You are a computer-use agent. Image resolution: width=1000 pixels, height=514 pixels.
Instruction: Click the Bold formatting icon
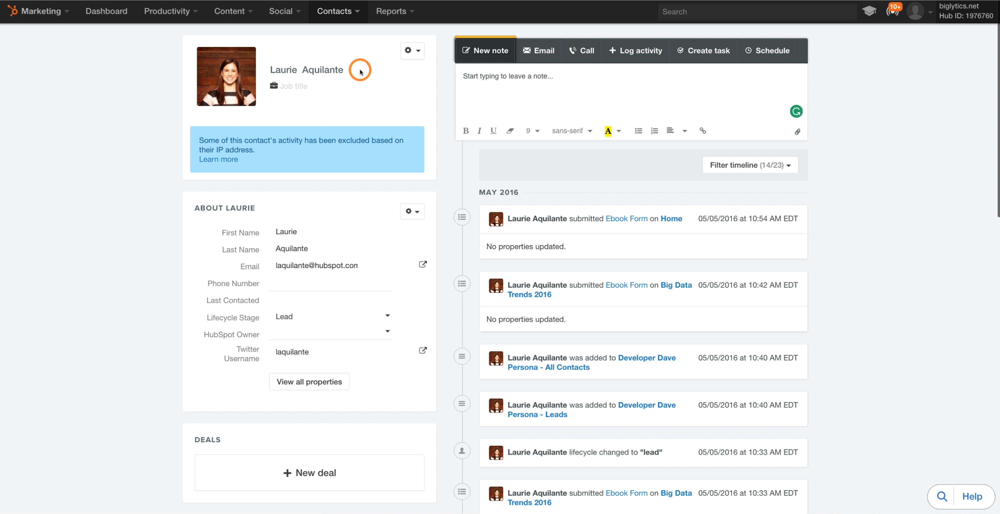(x=465, y=131)
